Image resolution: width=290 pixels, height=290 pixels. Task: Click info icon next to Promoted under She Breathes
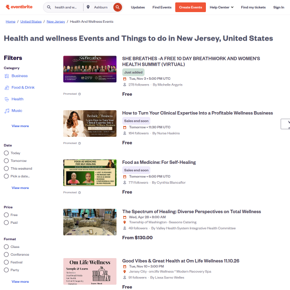pyautogui.click(x=80, y=94)
